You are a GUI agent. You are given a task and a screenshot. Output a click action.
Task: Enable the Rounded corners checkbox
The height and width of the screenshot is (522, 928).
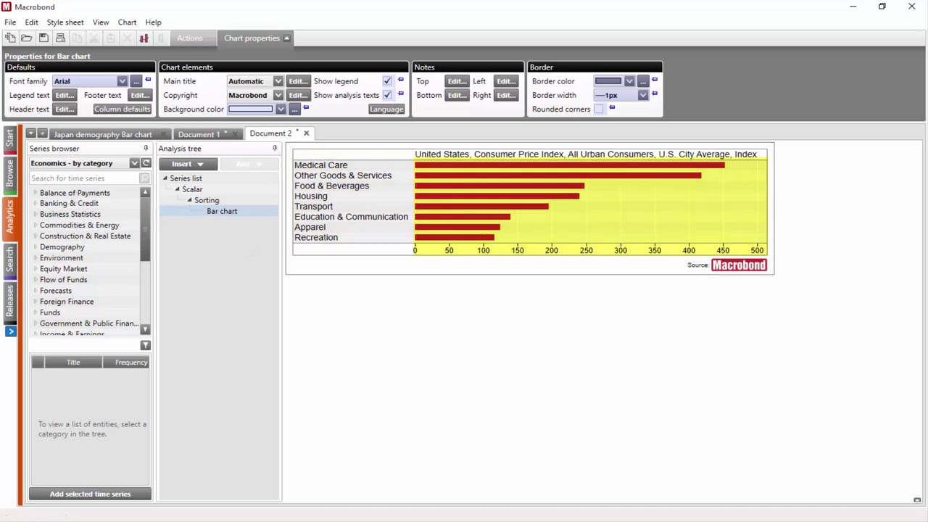pyautogui.click(x=598, y=109)
